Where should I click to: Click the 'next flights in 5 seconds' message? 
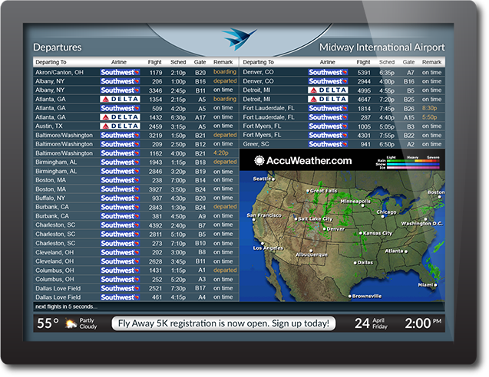pyautogui.click(x=66, y=307)
